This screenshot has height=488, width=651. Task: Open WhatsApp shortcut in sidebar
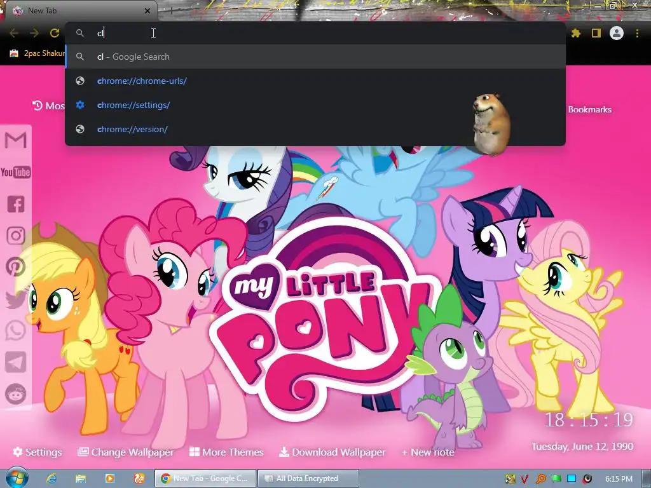point(16,330)
